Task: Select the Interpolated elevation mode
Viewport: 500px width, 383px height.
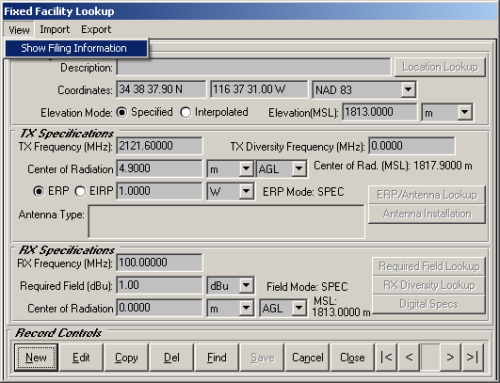Action: click(x=185, y=113)
